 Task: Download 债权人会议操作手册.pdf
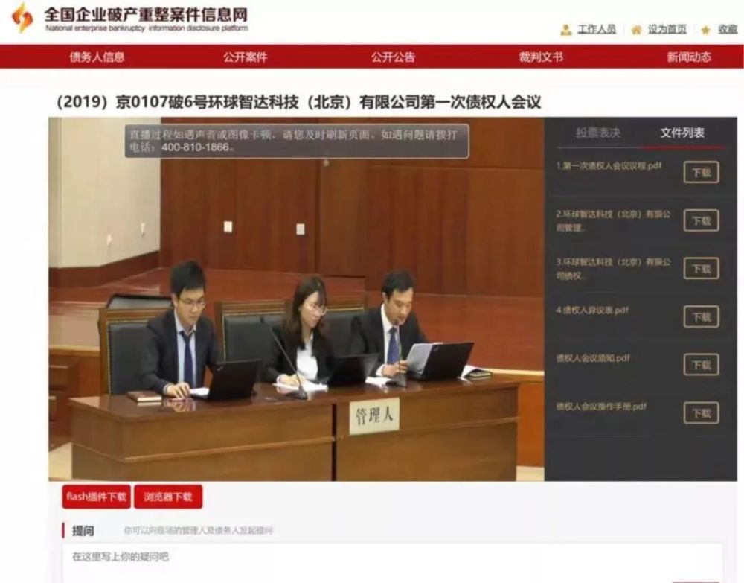click(701, 413)
